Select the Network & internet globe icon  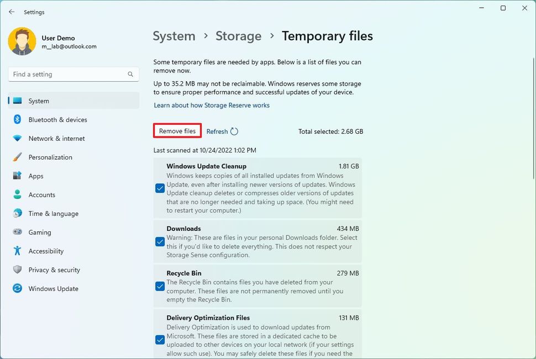(x=17, y=138)
